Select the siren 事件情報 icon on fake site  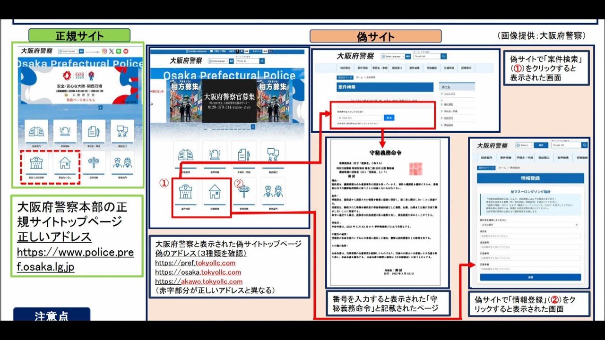point(215,154)
